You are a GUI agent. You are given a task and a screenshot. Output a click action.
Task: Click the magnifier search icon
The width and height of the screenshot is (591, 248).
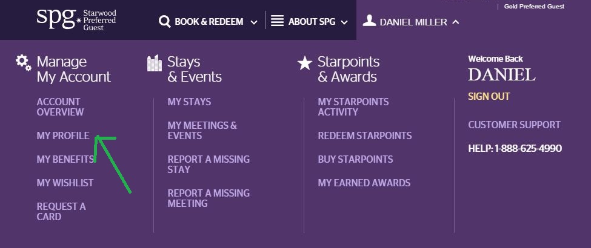pos(164,22)
